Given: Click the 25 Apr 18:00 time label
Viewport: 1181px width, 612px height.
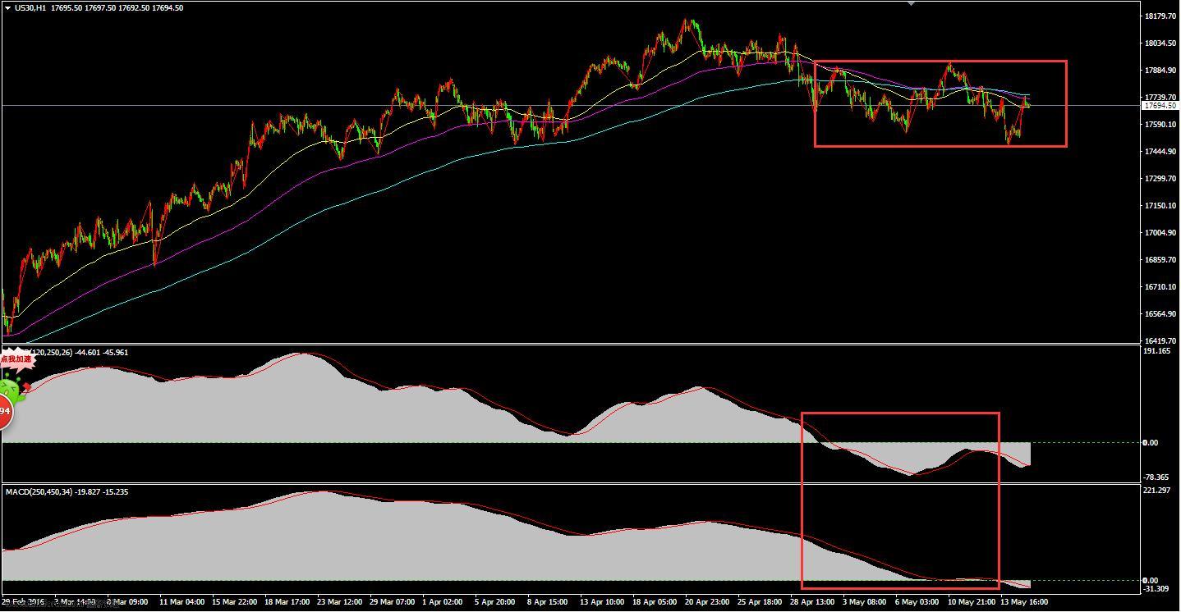Looking at the screenshot, I should point(760,602).
